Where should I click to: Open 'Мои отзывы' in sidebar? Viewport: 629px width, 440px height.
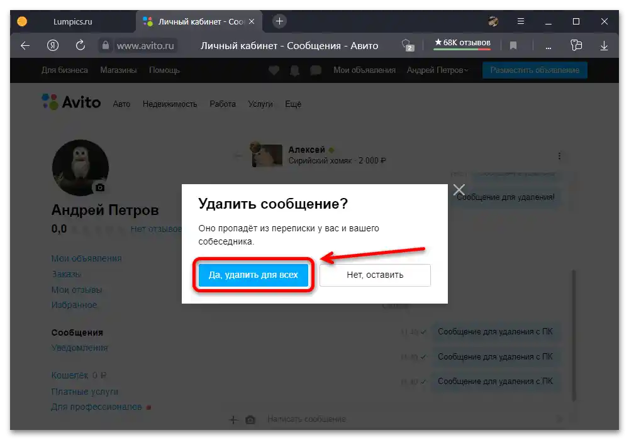coord(77,290)
